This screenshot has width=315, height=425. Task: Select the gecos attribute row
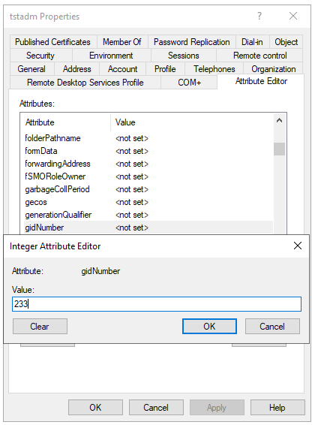[x=148, y=202]
